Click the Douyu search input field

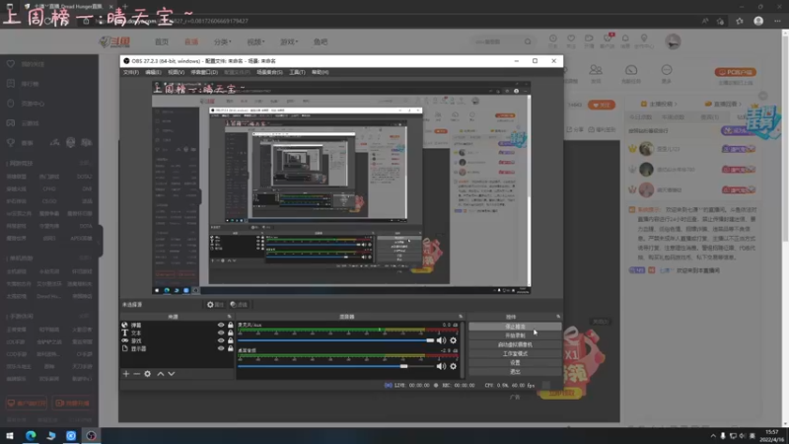[x=498, y=41]
